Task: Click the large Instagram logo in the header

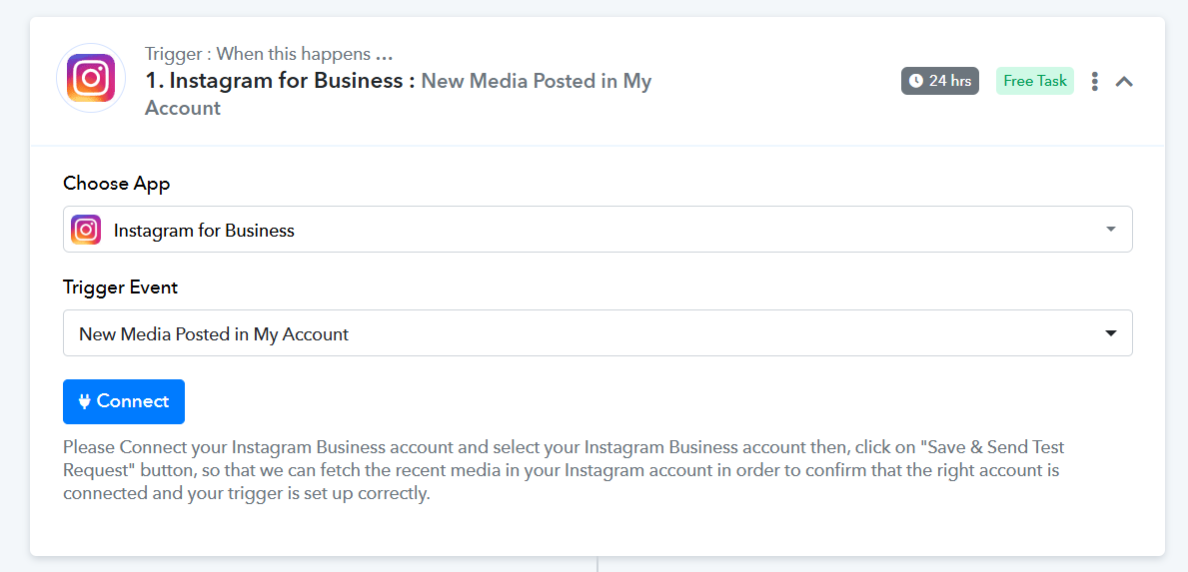Action: [91, 78]
